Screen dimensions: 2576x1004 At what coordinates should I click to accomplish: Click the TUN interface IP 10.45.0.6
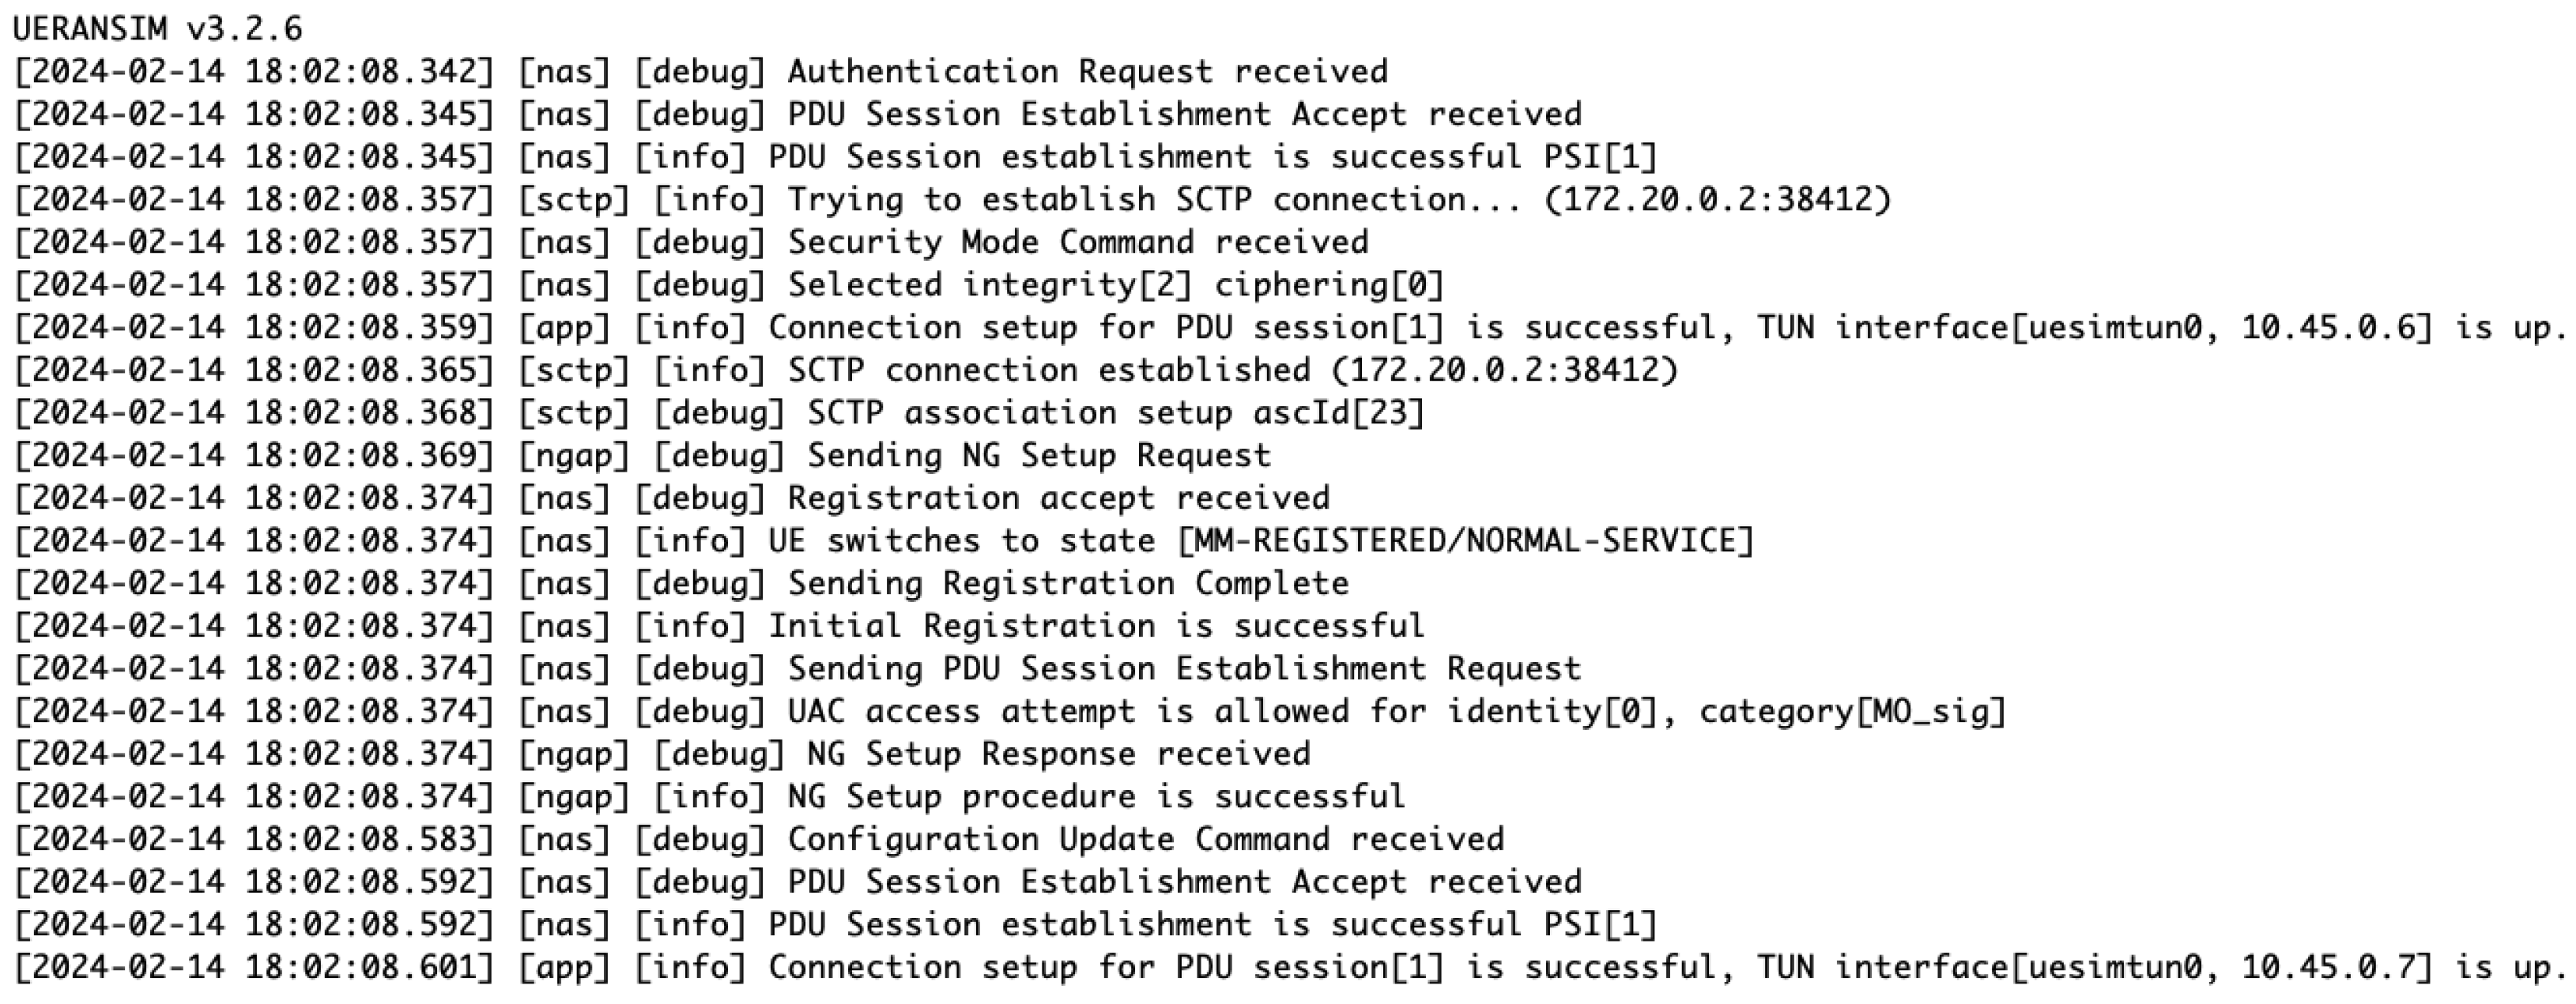click(x=2336, y=329)
